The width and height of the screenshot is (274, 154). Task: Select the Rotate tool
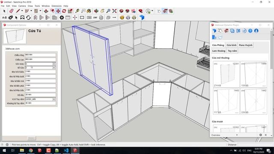tap(64, 11)
